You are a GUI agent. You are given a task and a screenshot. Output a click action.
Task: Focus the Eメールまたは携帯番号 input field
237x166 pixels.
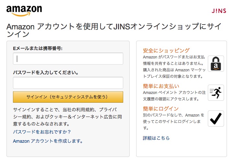(x=68, y=59)
